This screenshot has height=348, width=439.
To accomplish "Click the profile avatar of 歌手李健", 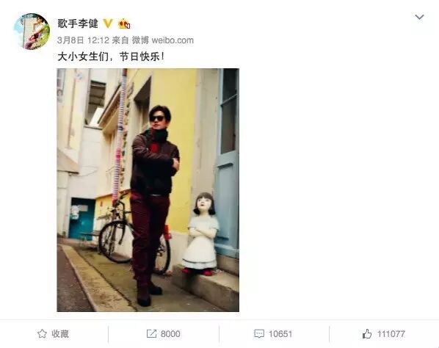I will click(x=32, y=32).
